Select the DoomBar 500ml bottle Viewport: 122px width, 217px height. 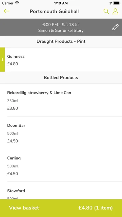coord(61,133)
